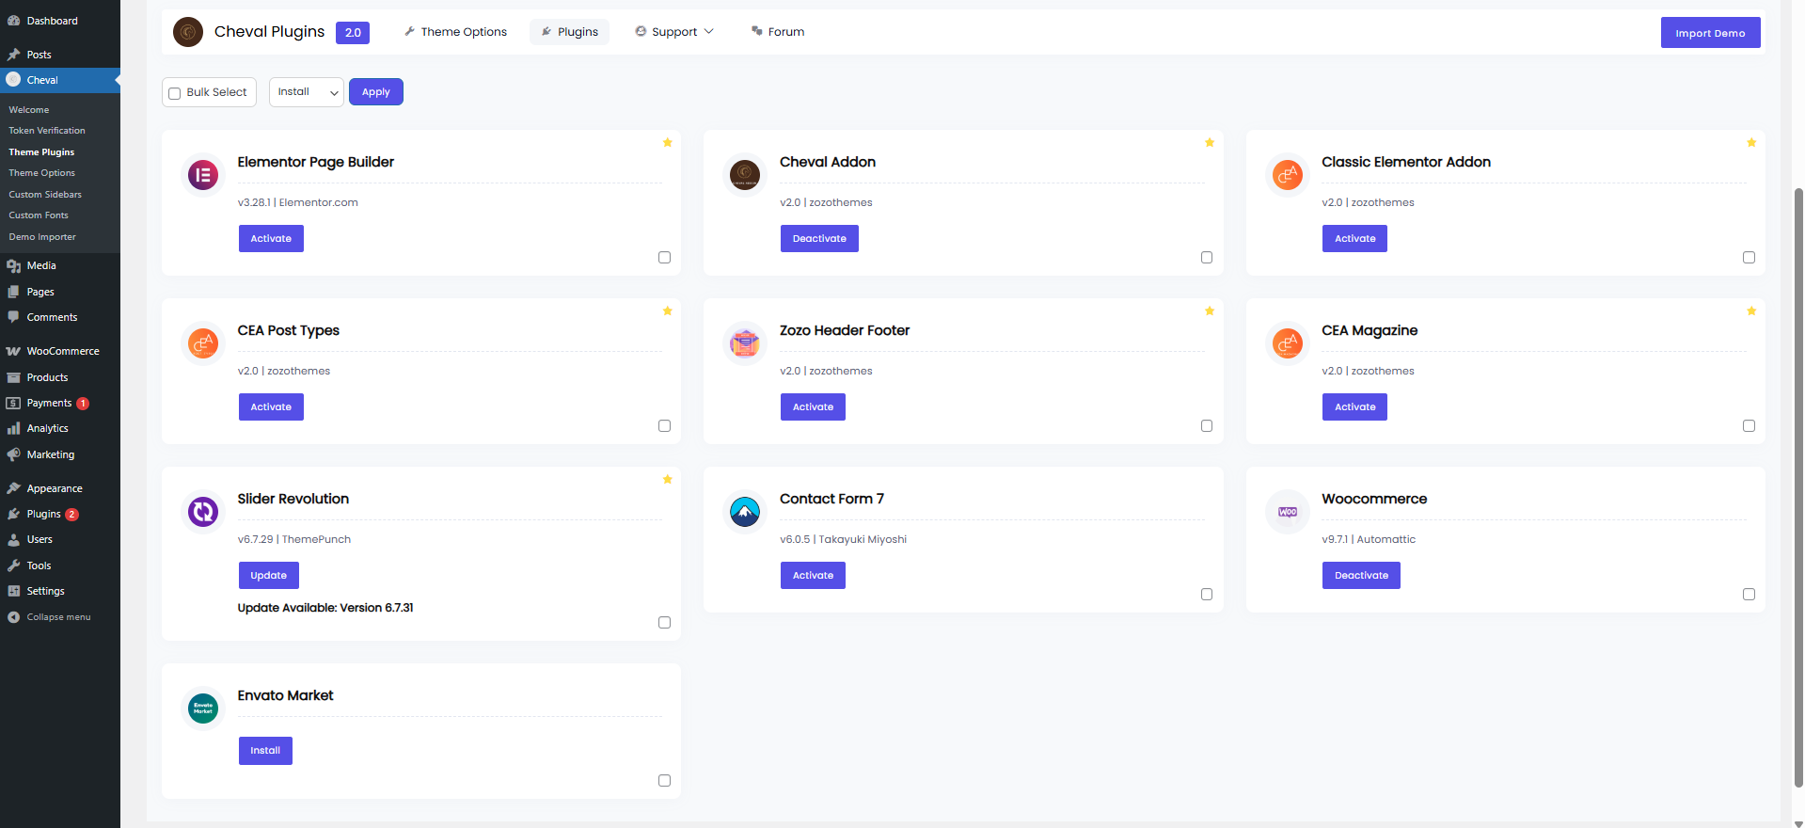Click the Slider Revolution plugin icon
1805x828 pixels.
203,512
